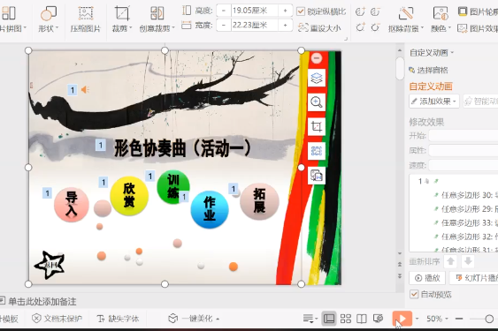Toggle the 锁定纵横比 lock aspect ratio checkbox

tap(301, 11)
